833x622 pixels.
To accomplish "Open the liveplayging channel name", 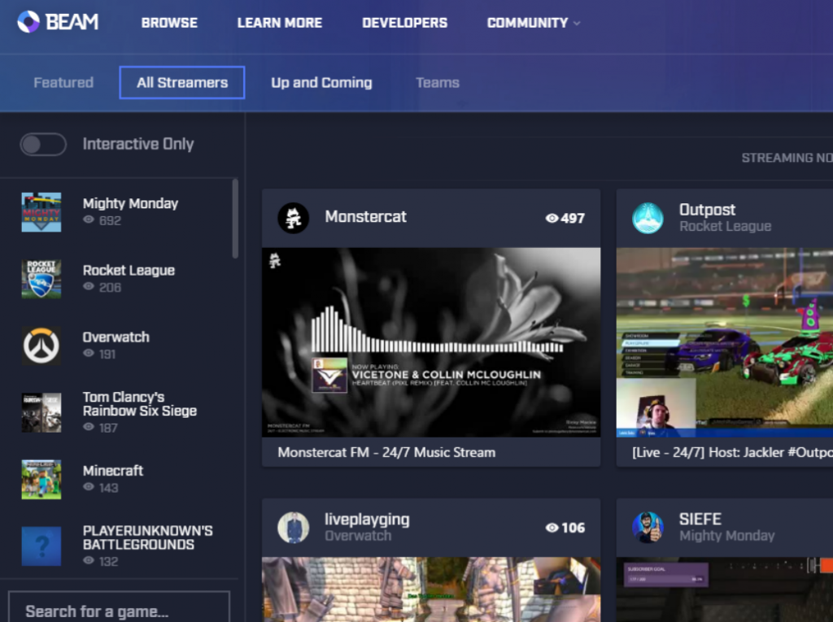I will 367,519.
